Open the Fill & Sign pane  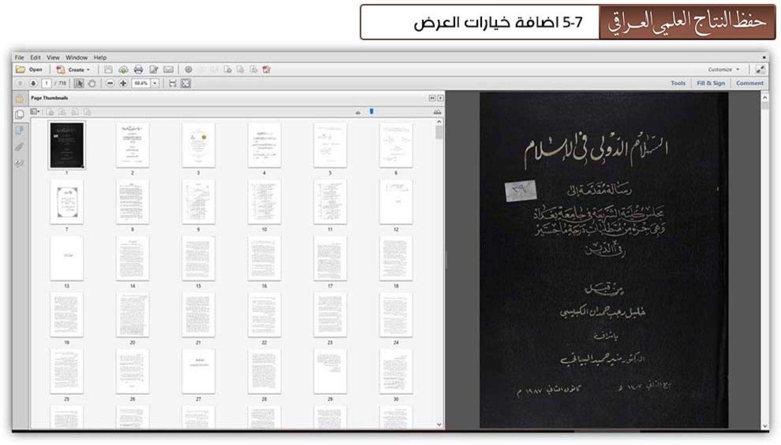pyautogui.click(x=710, y=83)
